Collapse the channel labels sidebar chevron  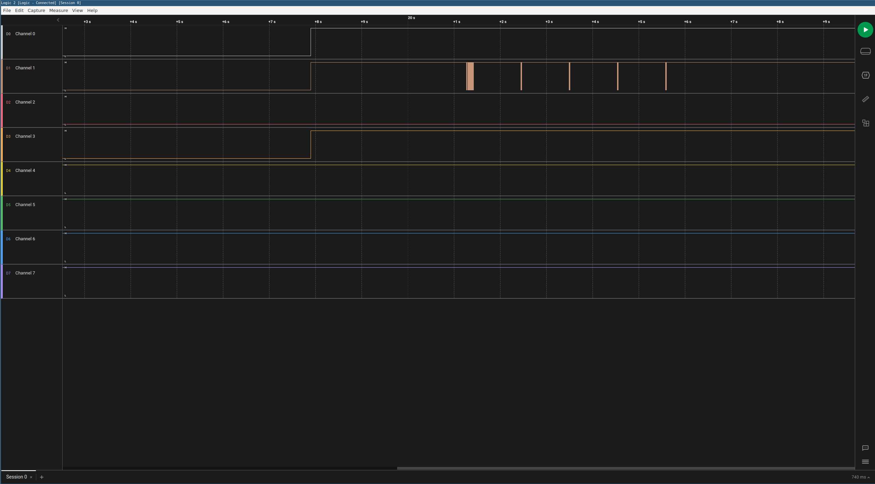point(57,20)
